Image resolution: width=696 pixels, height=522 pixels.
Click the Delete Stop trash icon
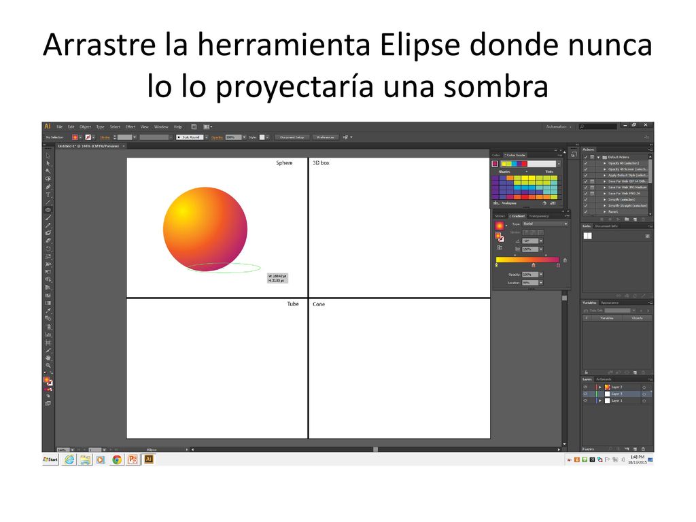pyautogui.click(x=565, y=260)
